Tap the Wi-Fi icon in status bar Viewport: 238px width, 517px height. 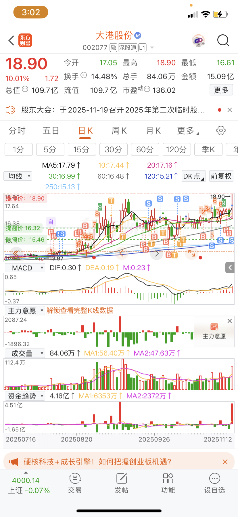click(206, 14)
